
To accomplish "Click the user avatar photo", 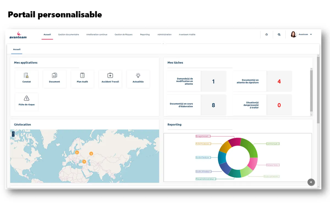I will 293,34.
